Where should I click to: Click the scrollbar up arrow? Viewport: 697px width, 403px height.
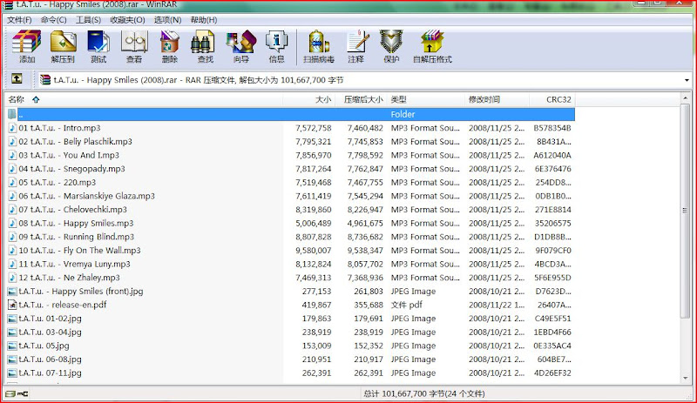[x=685, y=97]
